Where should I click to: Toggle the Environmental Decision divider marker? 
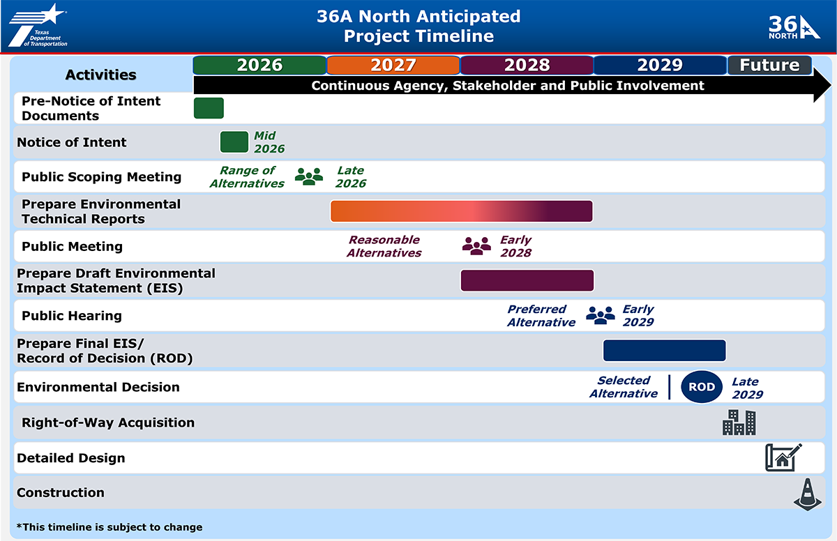pyautogui.click(x=669, y=387)
